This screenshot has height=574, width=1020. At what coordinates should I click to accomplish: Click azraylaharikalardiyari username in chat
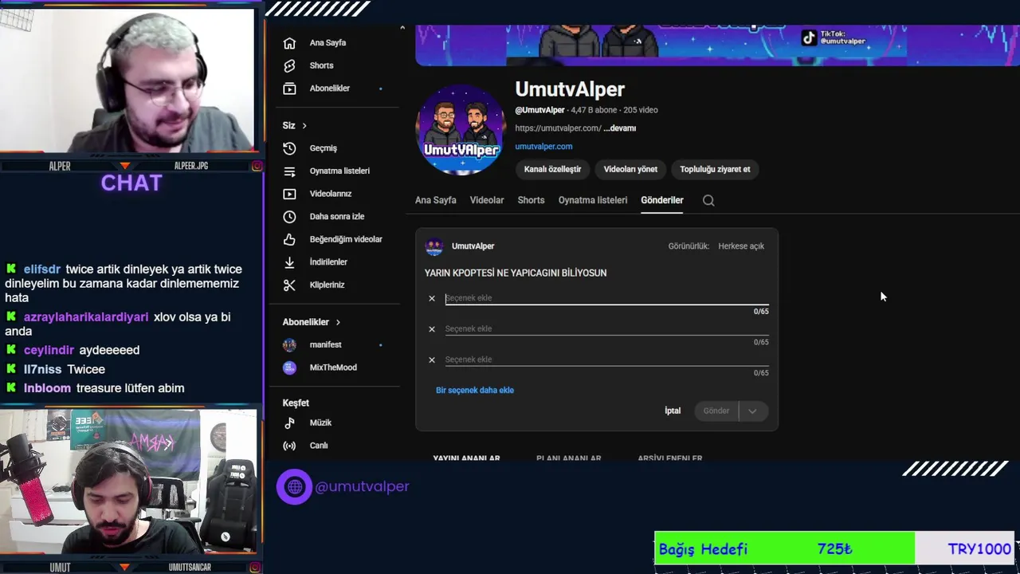86,317
